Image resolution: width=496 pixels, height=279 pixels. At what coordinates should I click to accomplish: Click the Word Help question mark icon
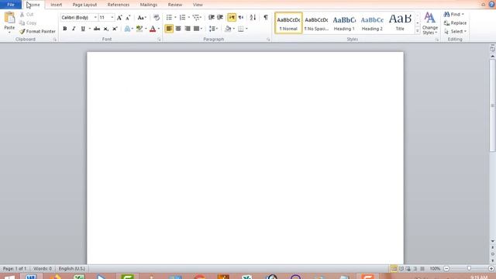[x=492, y=5]
